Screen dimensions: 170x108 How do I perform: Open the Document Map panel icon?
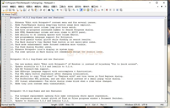[x=88, y=10]
